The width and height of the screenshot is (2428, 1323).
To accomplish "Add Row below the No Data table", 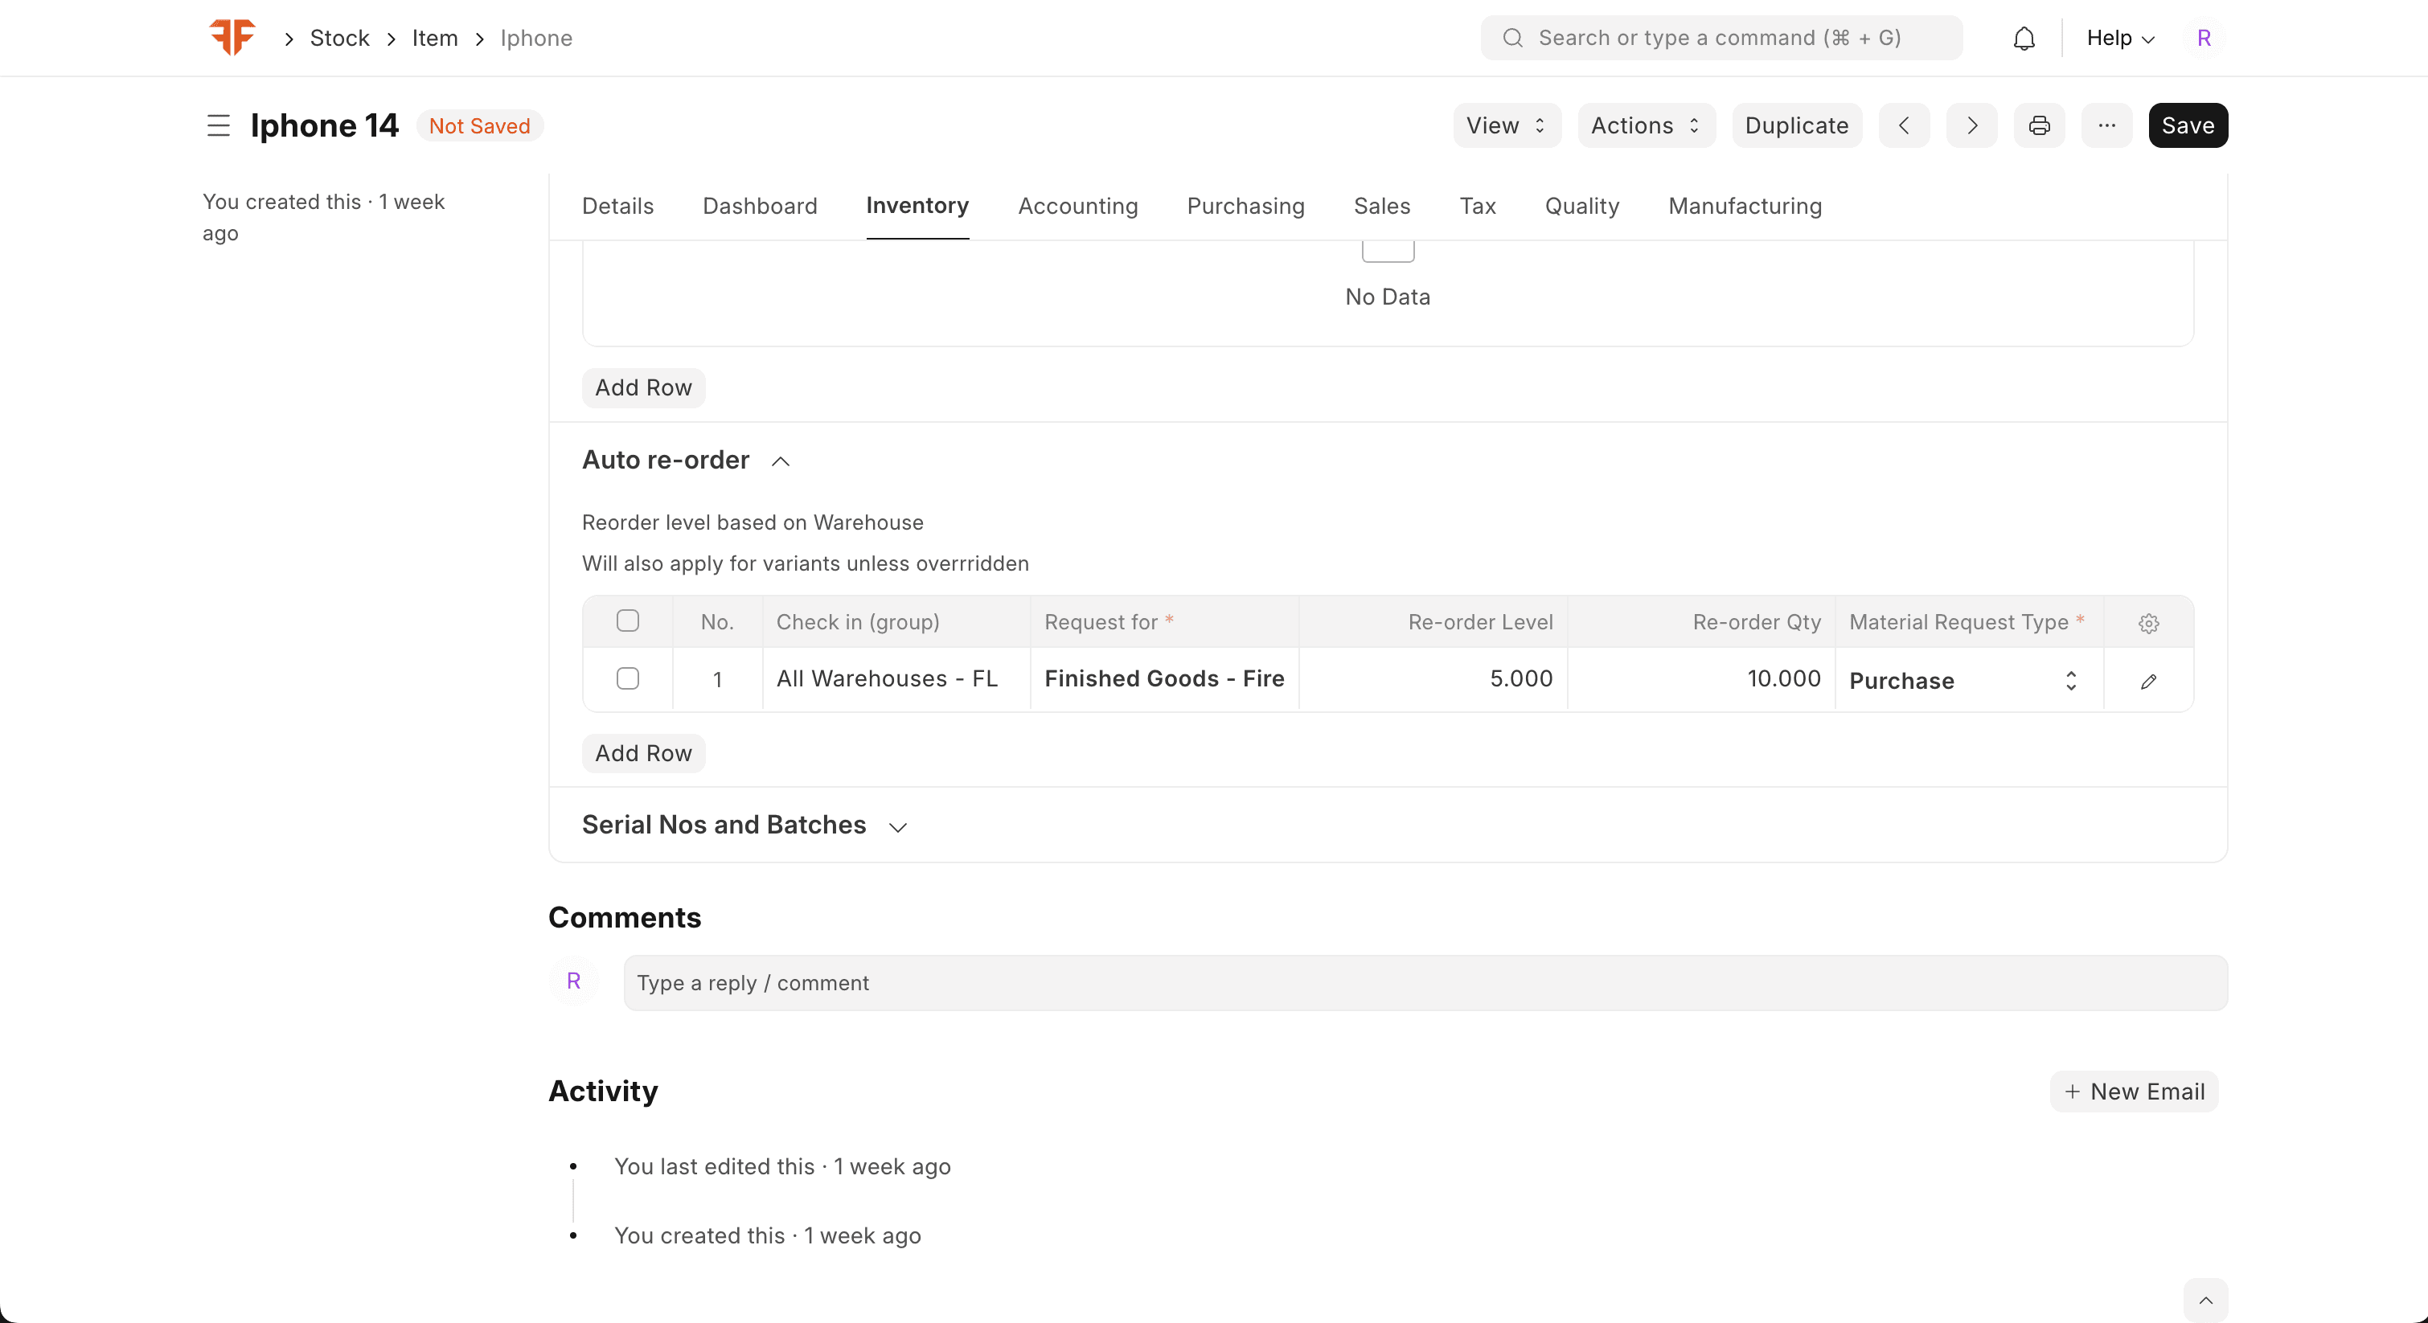I will pyautogui.click(x=643, y=388).
